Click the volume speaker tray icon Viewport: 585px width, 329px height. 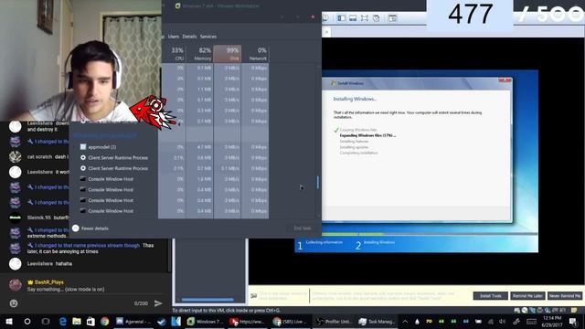click(502, 321)
